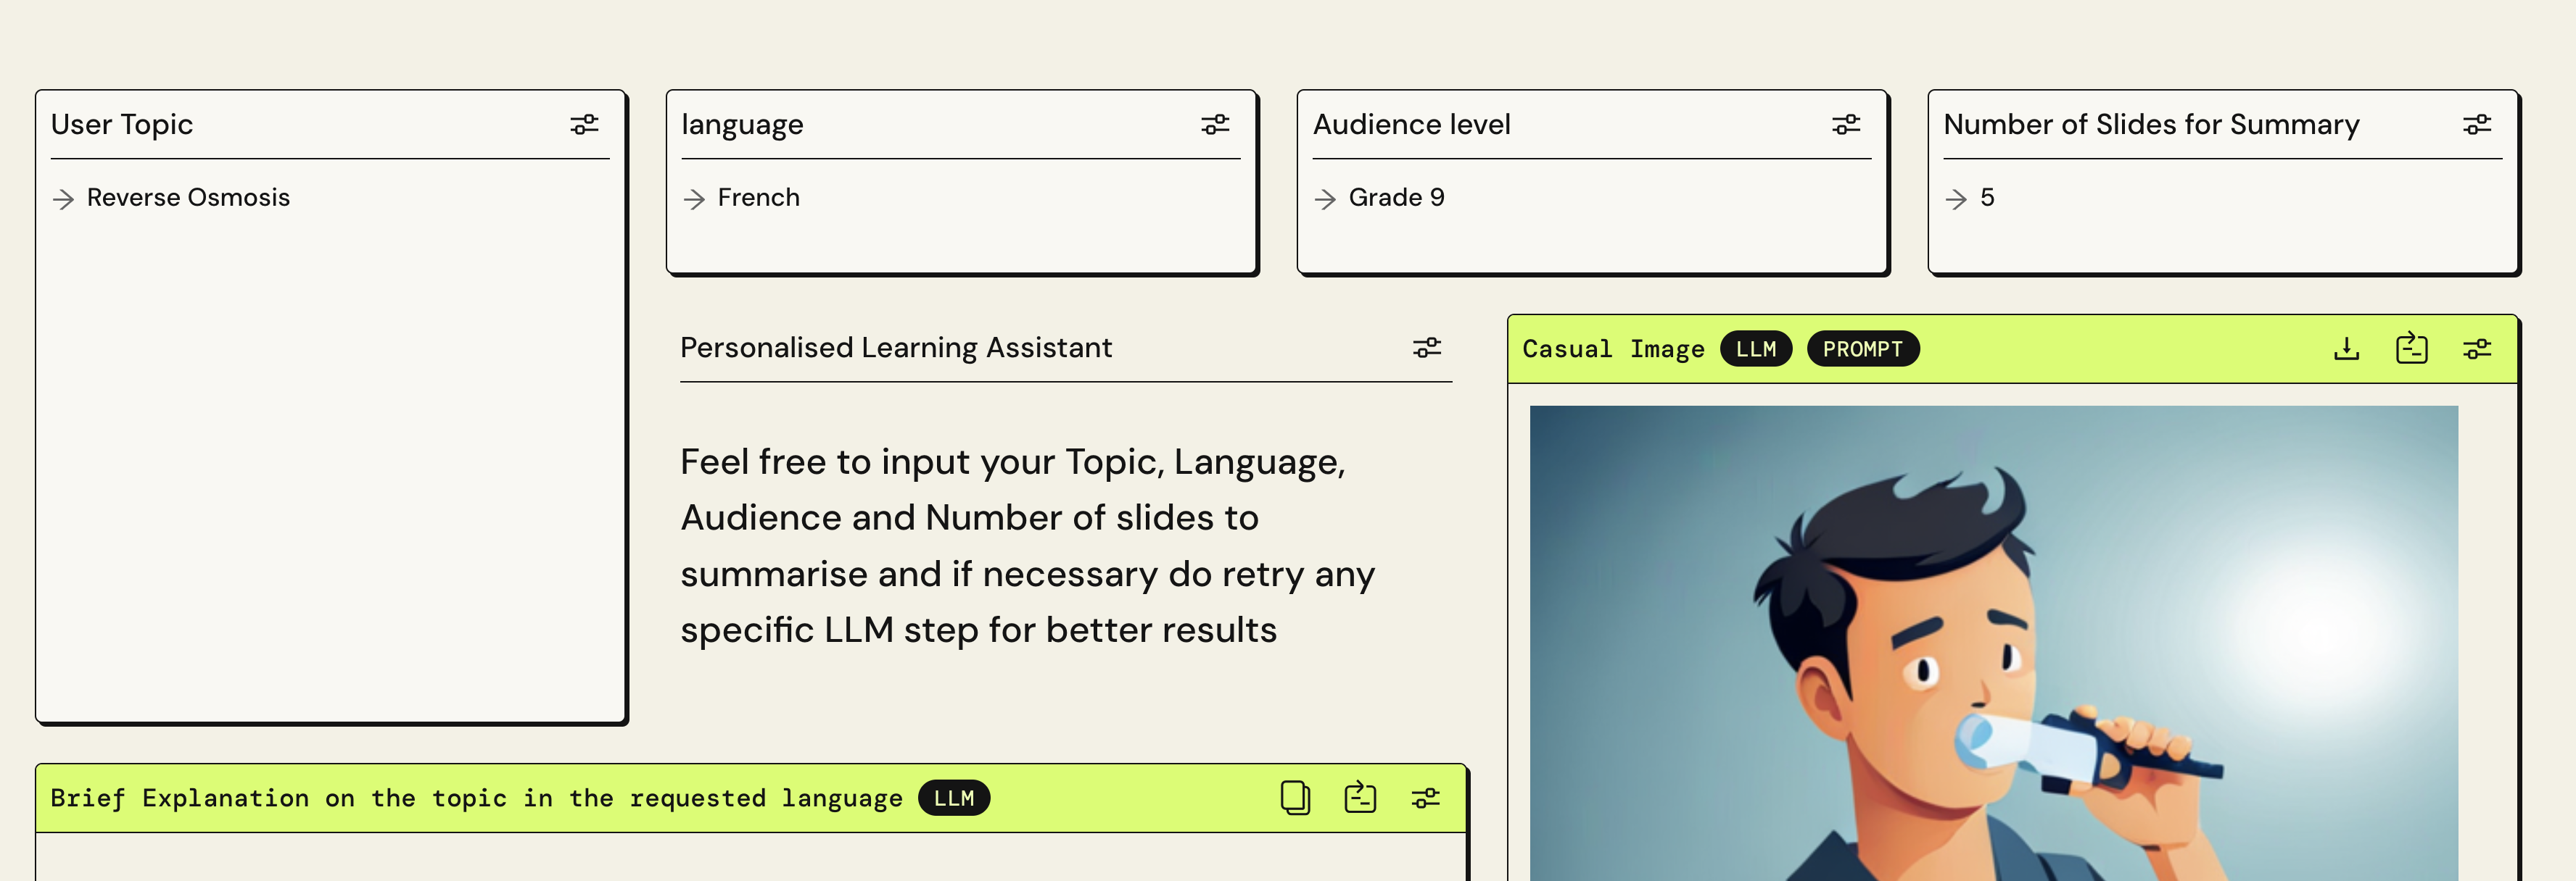The image size is (2576, 881).
Task: Open settings icon on language card
Action: (x=1215, y=125)
